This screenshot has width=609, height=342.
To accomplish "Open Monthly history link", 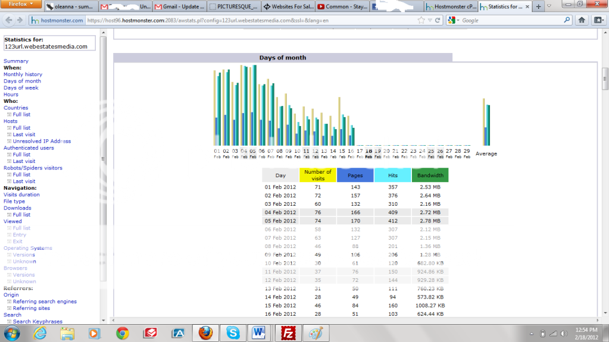I will point(23,74).
